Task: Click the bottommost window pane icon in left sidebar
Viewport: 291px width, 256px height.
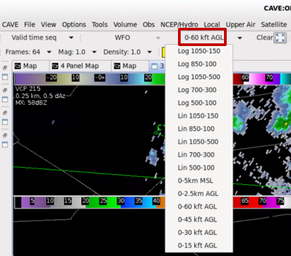Action: 5,144
